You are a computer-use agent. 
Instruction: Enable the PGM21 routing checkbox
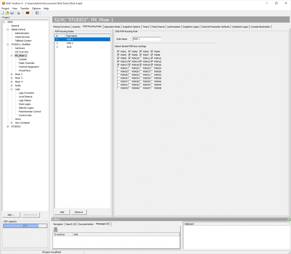[118, 68]
